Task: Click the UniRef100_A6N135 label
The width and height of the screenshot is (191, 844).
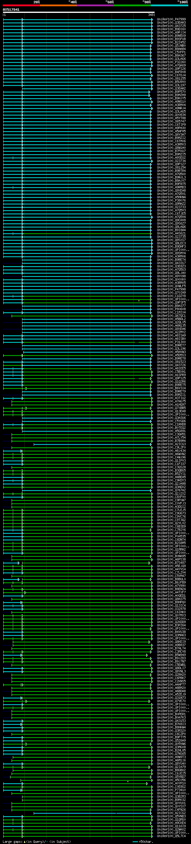Action: [171, 325]
